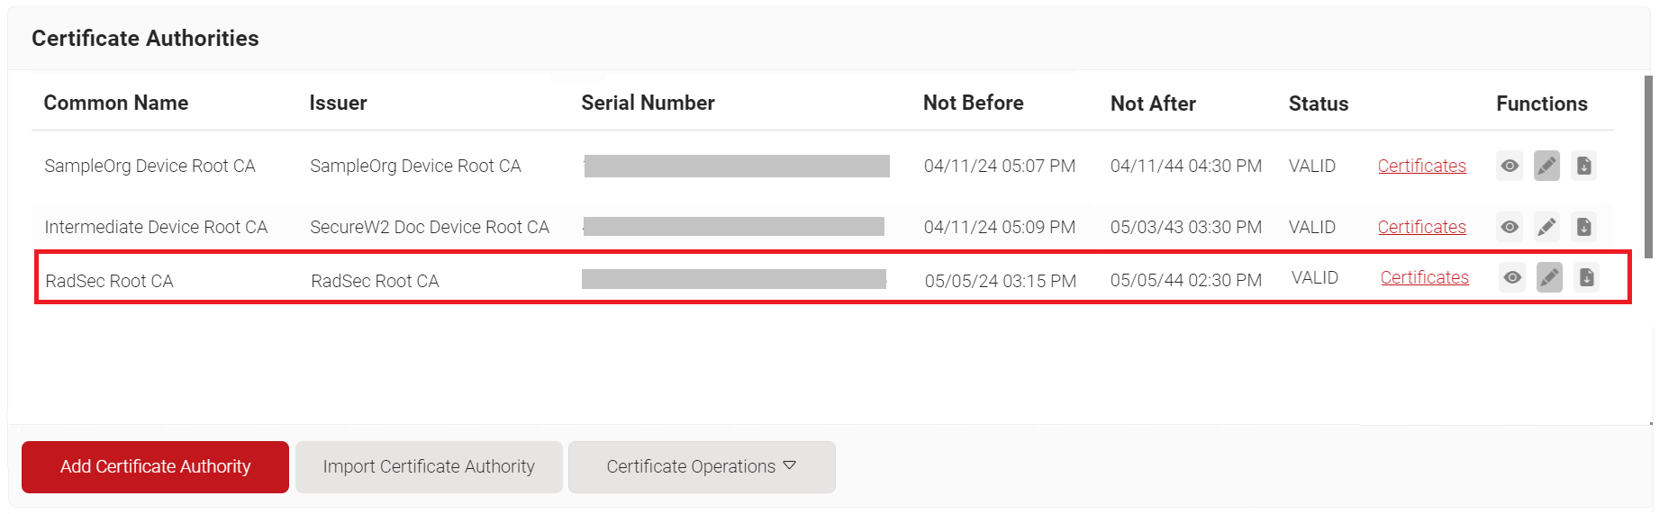
Task: Click Import Certificate Authority button
Action: [x=429, y=466]
